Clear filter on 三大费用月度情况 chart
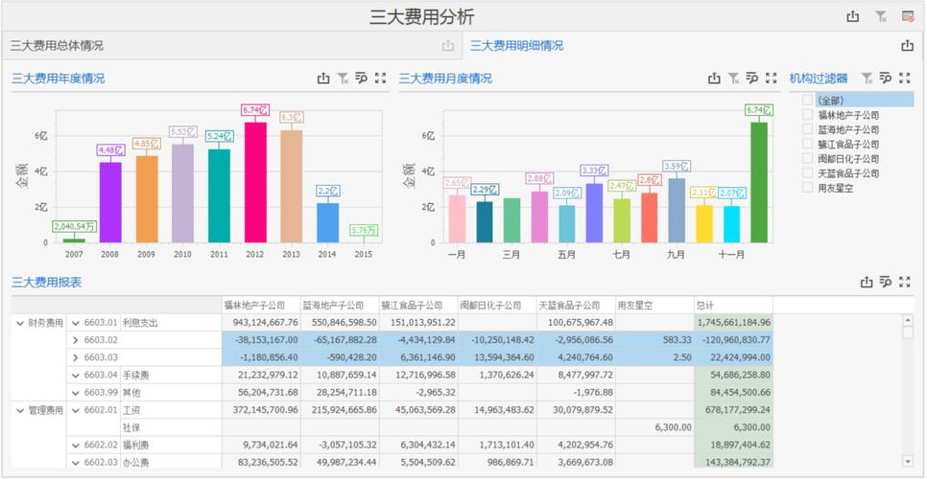 [733, 78]
